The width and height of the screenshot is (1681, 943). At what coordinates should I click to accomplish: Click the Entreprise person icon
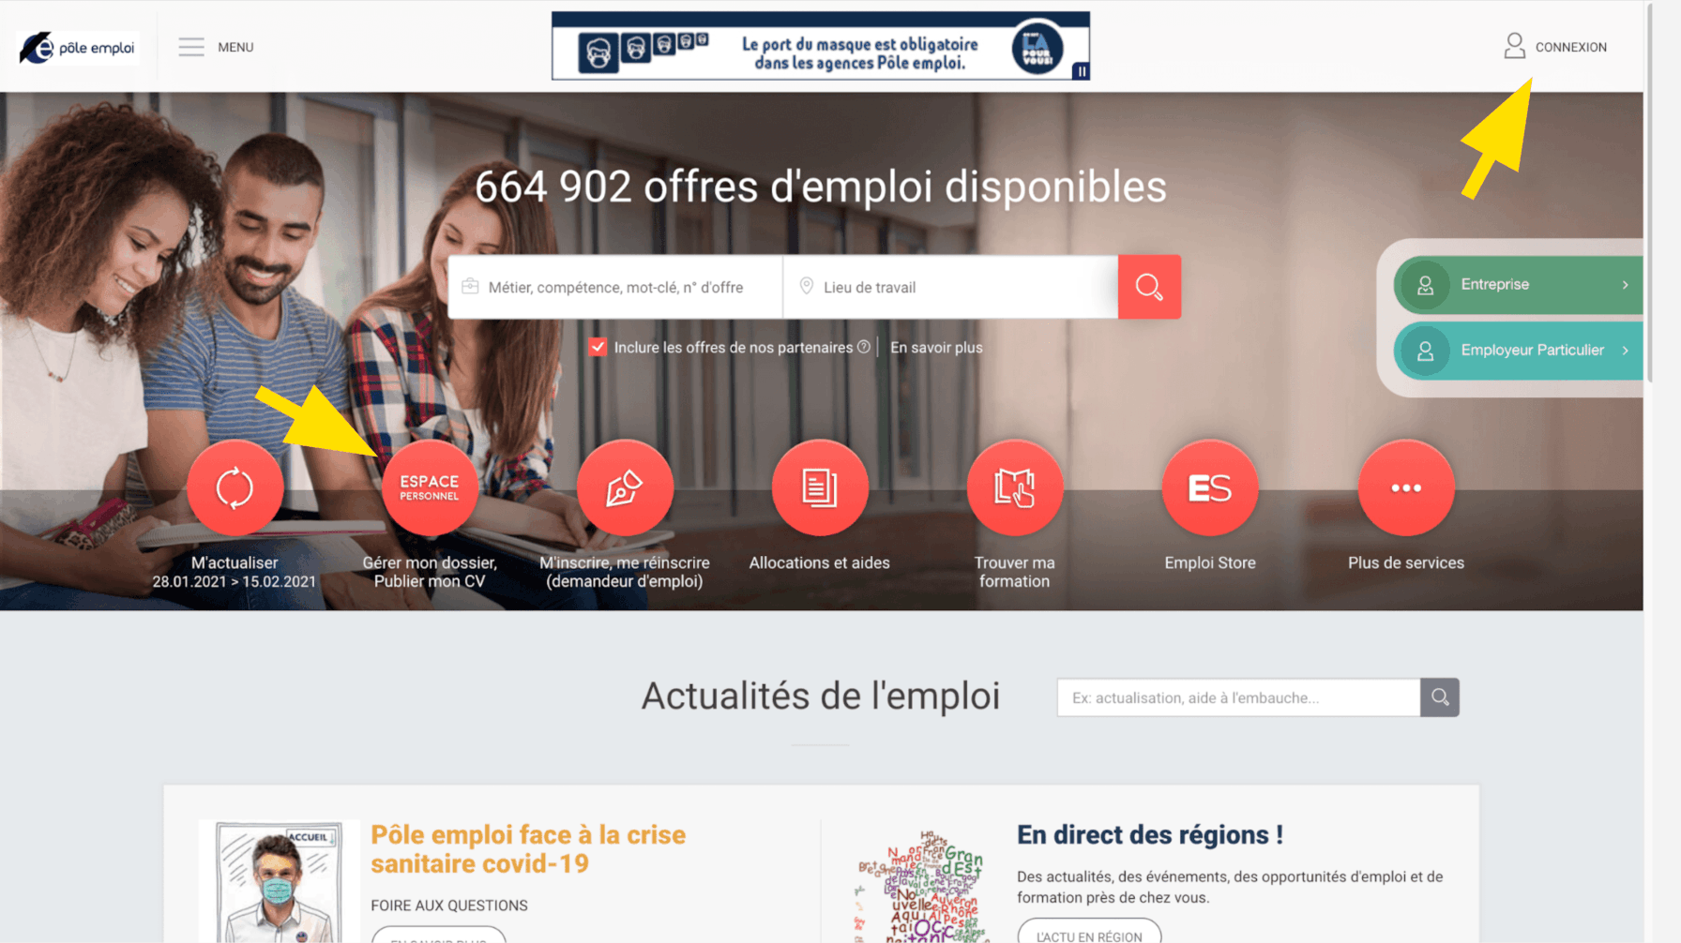point(1425,284)
